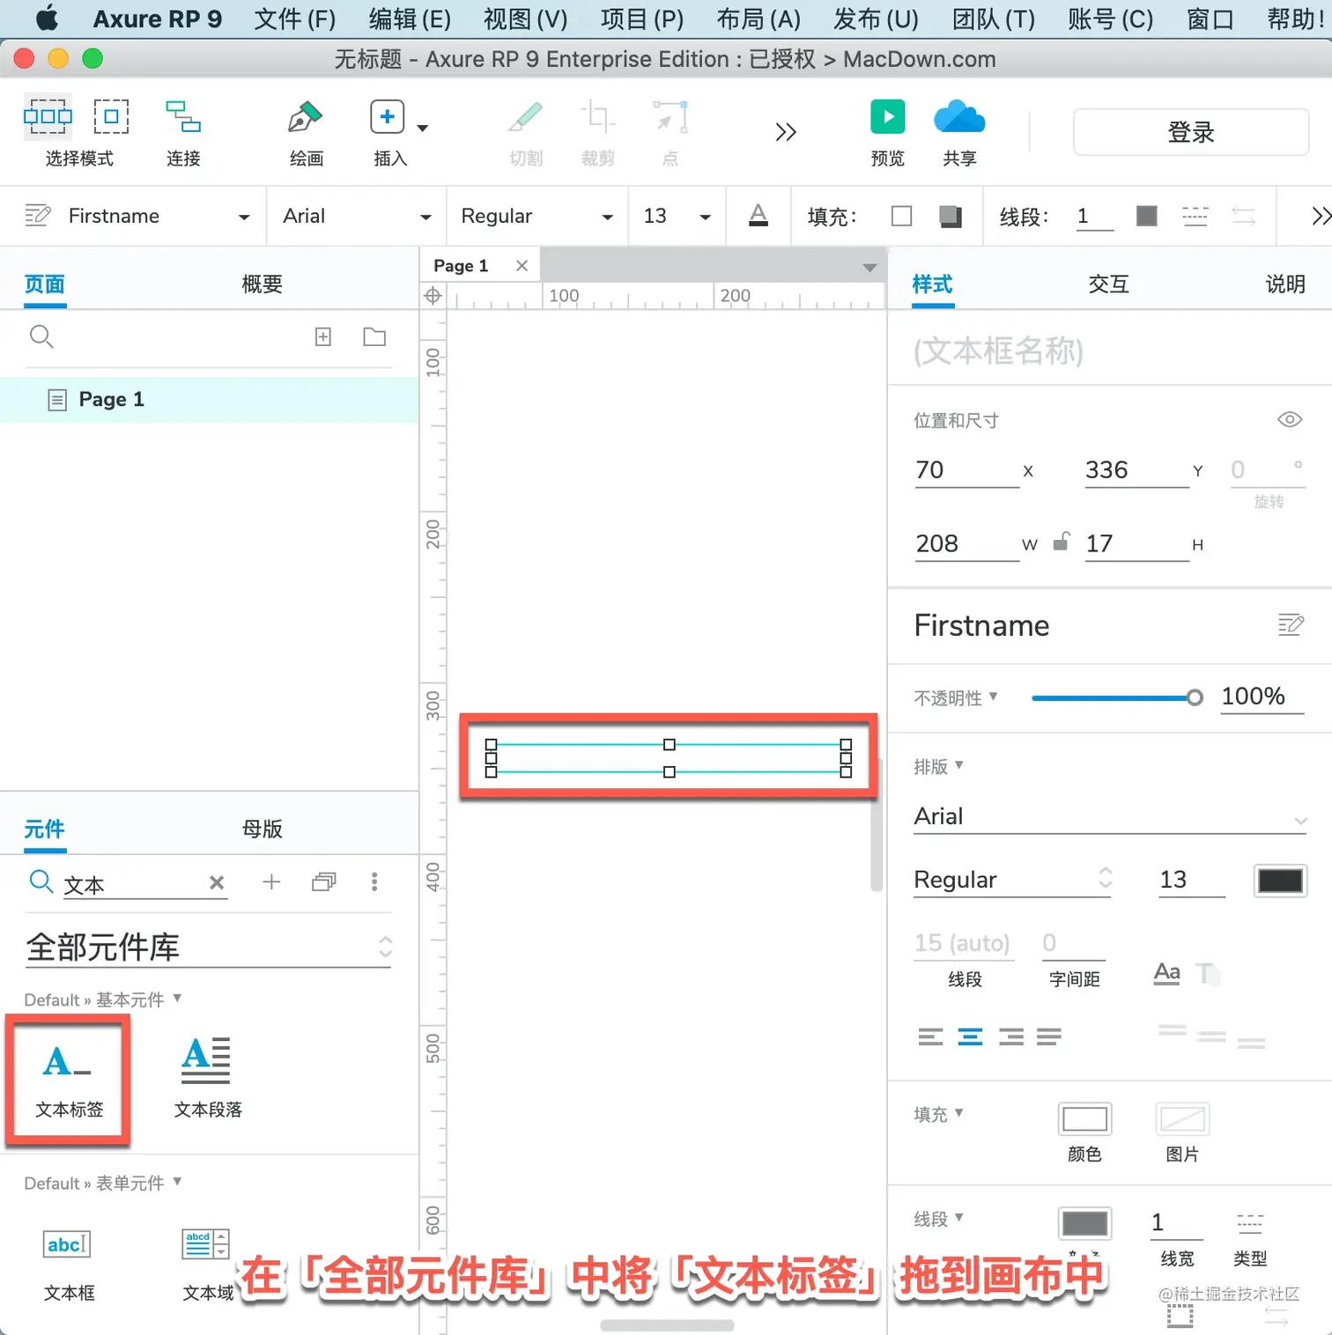Click the add library plus icon
1332x1335 pixels.
tap(271, 881)
